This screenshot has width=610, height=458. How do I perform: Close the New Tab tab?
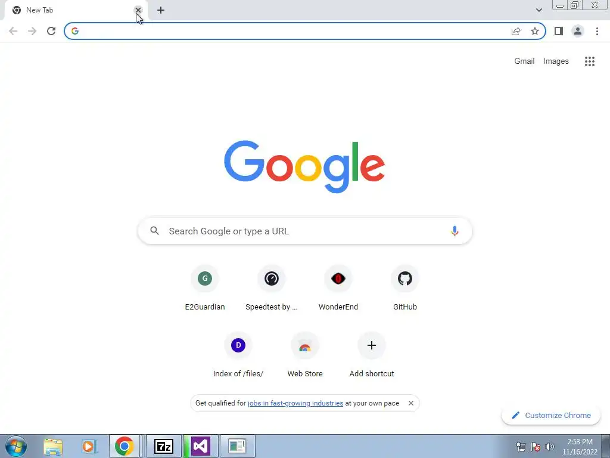(x=138, y=10)
